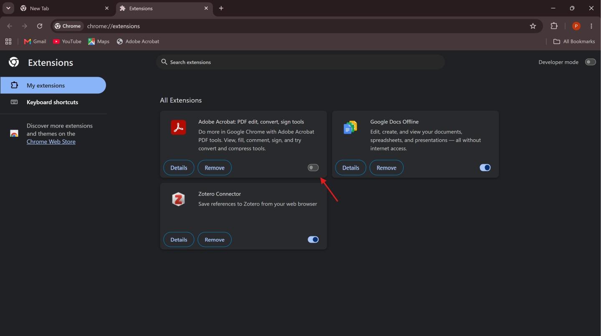Remove the Google Docs Offline extension
This screenshot has height=336, width=601.
(386, 168)
